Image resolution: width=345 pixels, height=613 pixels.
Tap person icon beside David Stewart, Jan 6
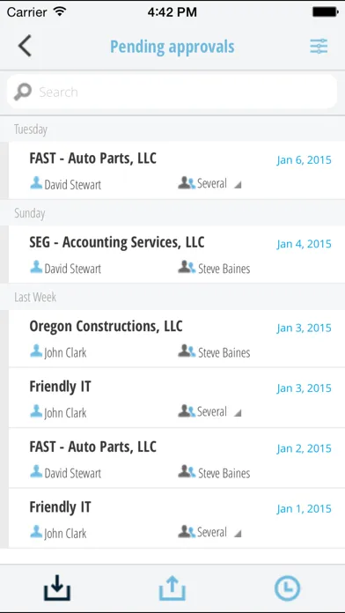coord(36,182)
